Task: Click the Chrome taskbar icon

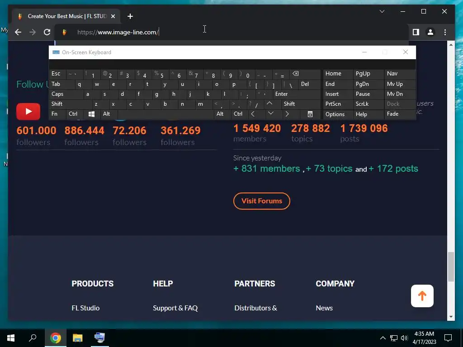Action: 55,338
